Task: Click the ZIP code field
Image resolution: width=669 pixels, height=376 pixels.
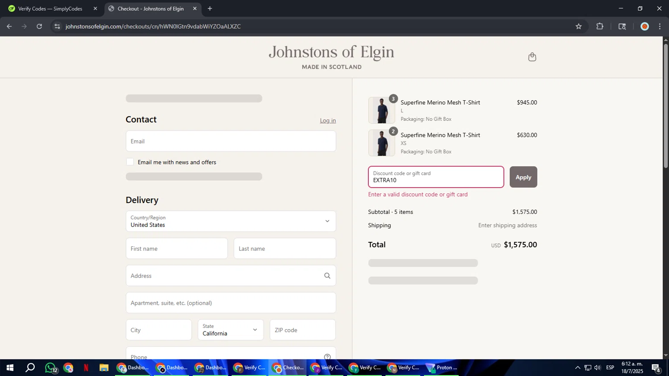Action: [x=303, y=330]
